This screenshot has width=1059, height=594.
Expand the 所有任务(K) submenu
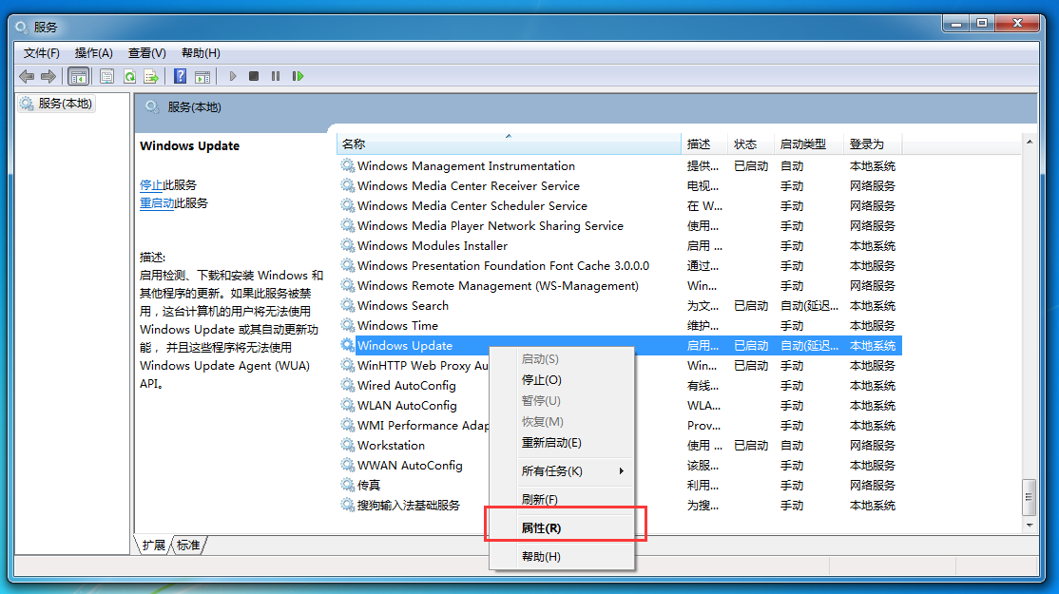(561, 470)
